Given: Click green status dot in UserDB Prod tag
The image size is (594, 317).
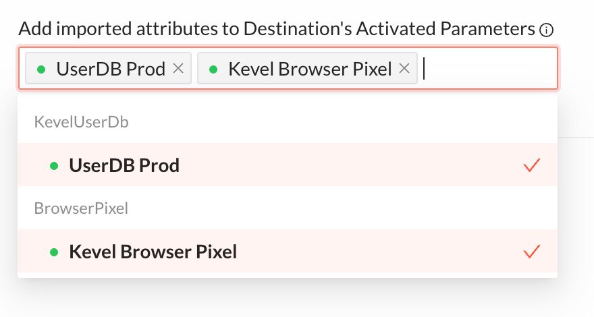Looking at the screenshot, I should 42,69.
